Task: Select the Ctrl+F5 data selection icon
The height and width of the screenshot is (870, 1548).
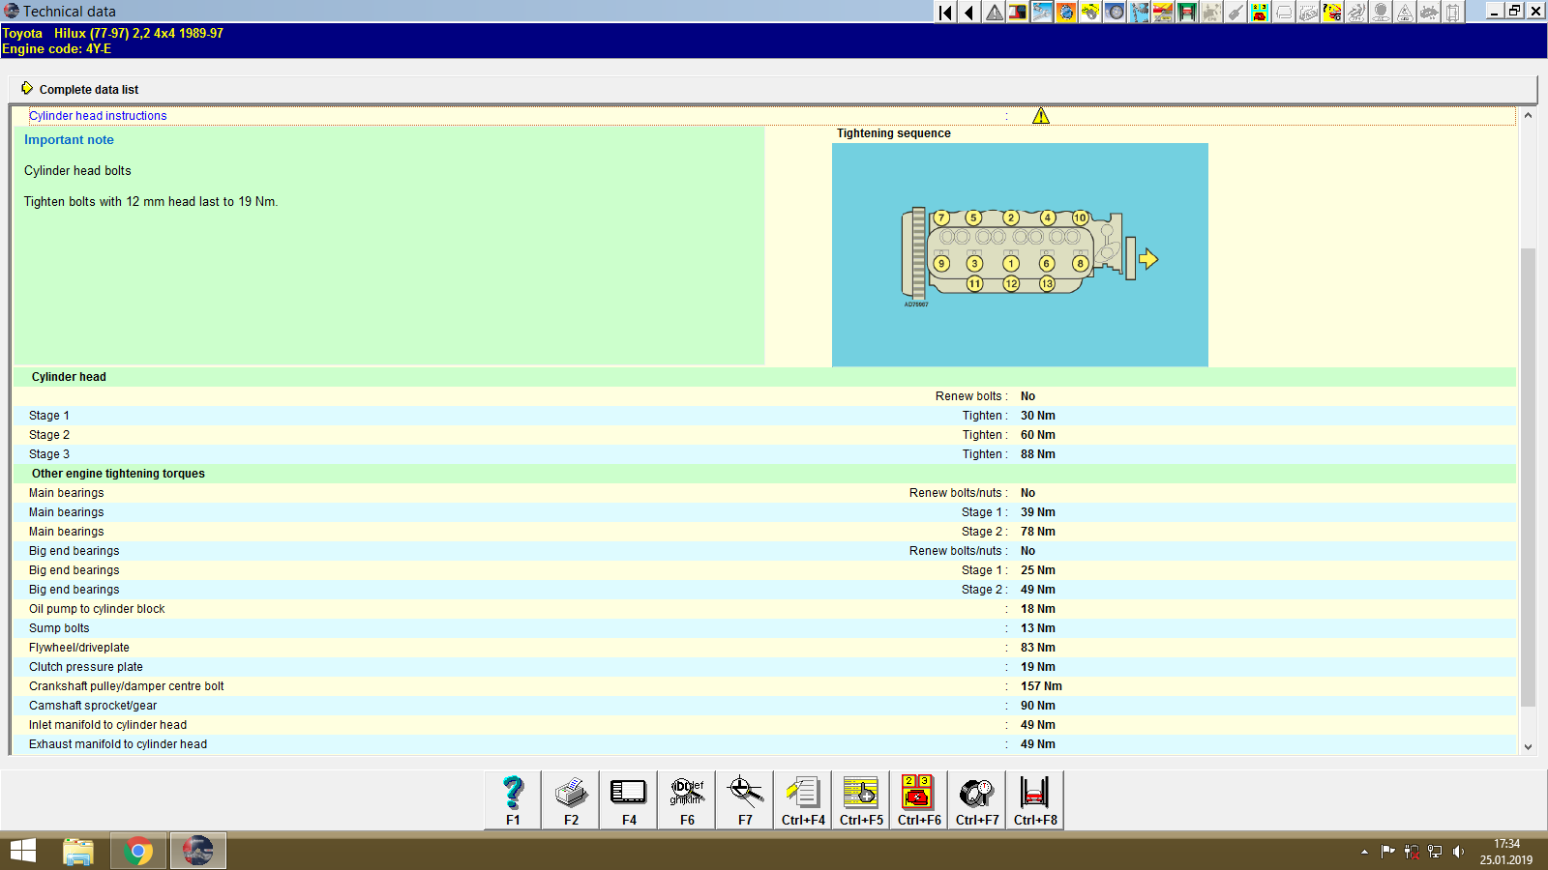Action: pyautogui.click(x=860, y=799)
